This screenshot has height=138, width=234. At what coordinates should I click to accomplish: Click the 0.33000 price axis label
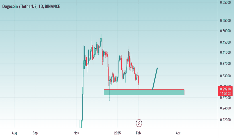point(225,76)
